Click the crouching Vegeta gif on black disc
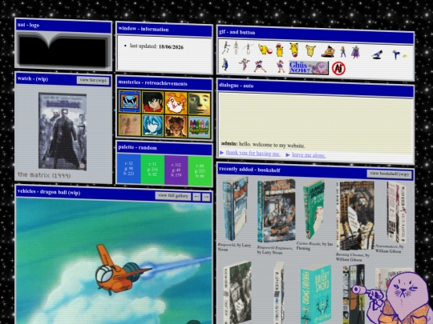Screen dimensions: 433x324 [377, 54]
